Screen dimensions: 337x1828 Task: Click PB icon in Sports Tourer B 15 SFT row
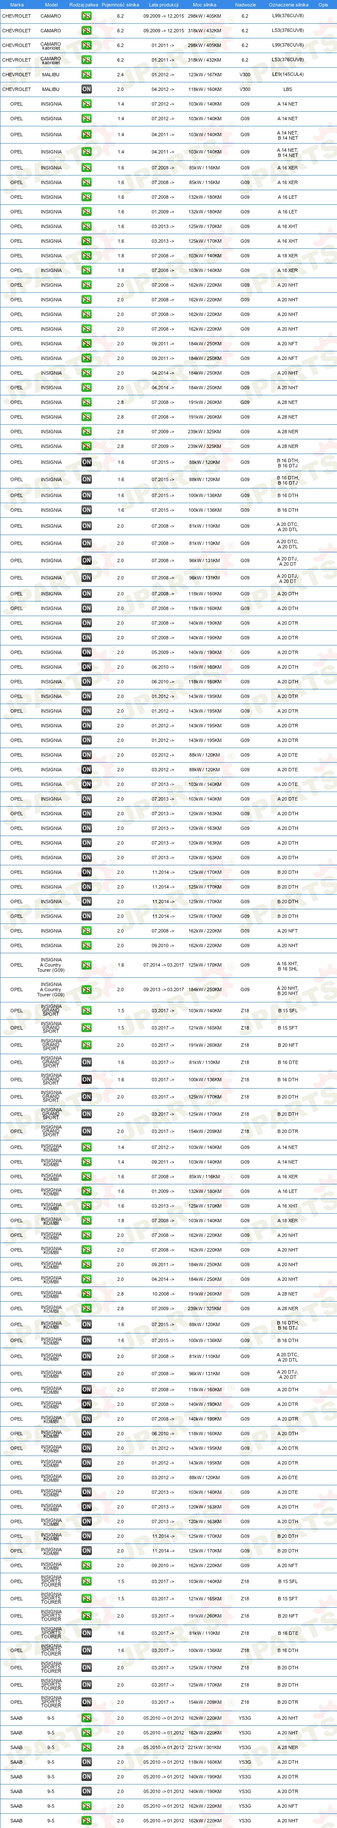[x=86, y=1599]
